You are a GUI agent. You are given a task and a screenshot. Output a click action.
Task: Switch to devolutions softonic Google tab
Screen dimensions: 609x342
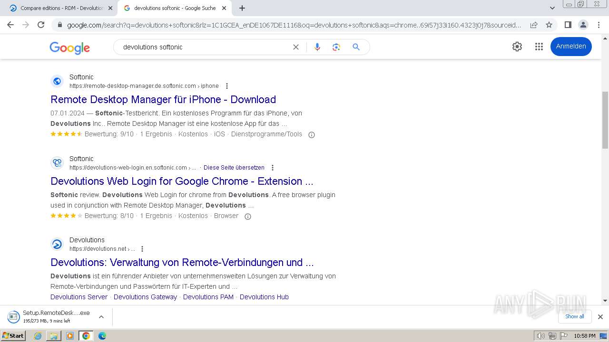175,8
